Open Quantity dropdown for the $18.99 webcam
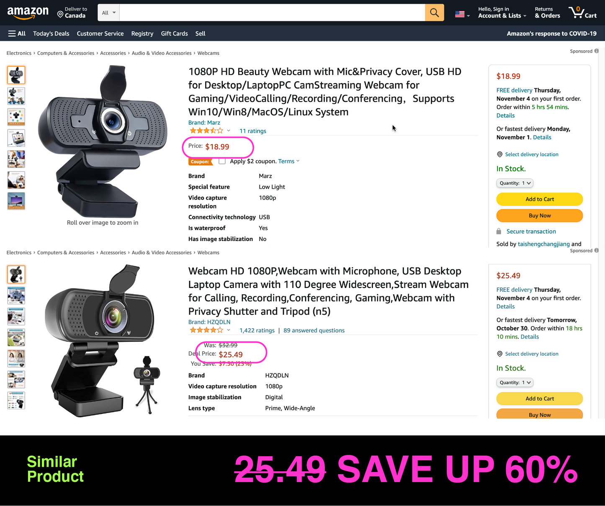Screen dimensions: 605x506 point(515,183)
